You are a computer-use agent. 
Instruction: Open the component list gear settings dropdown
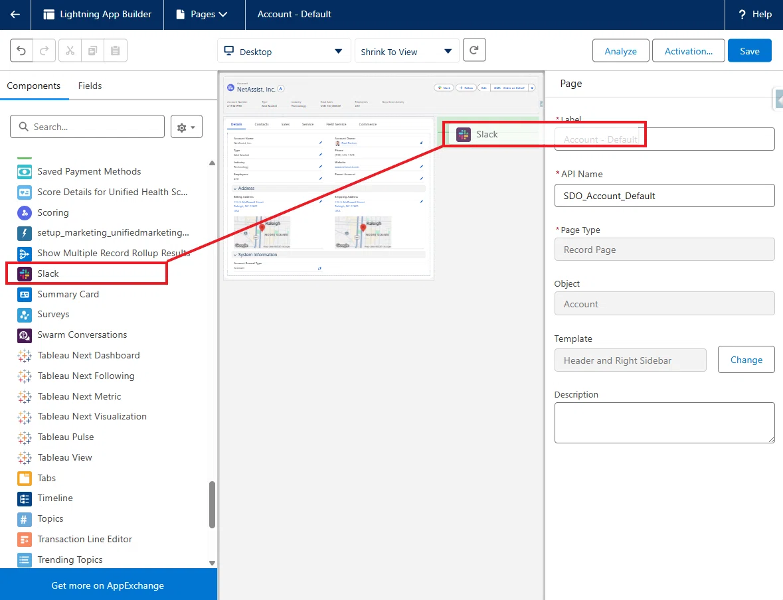[186, 127]
